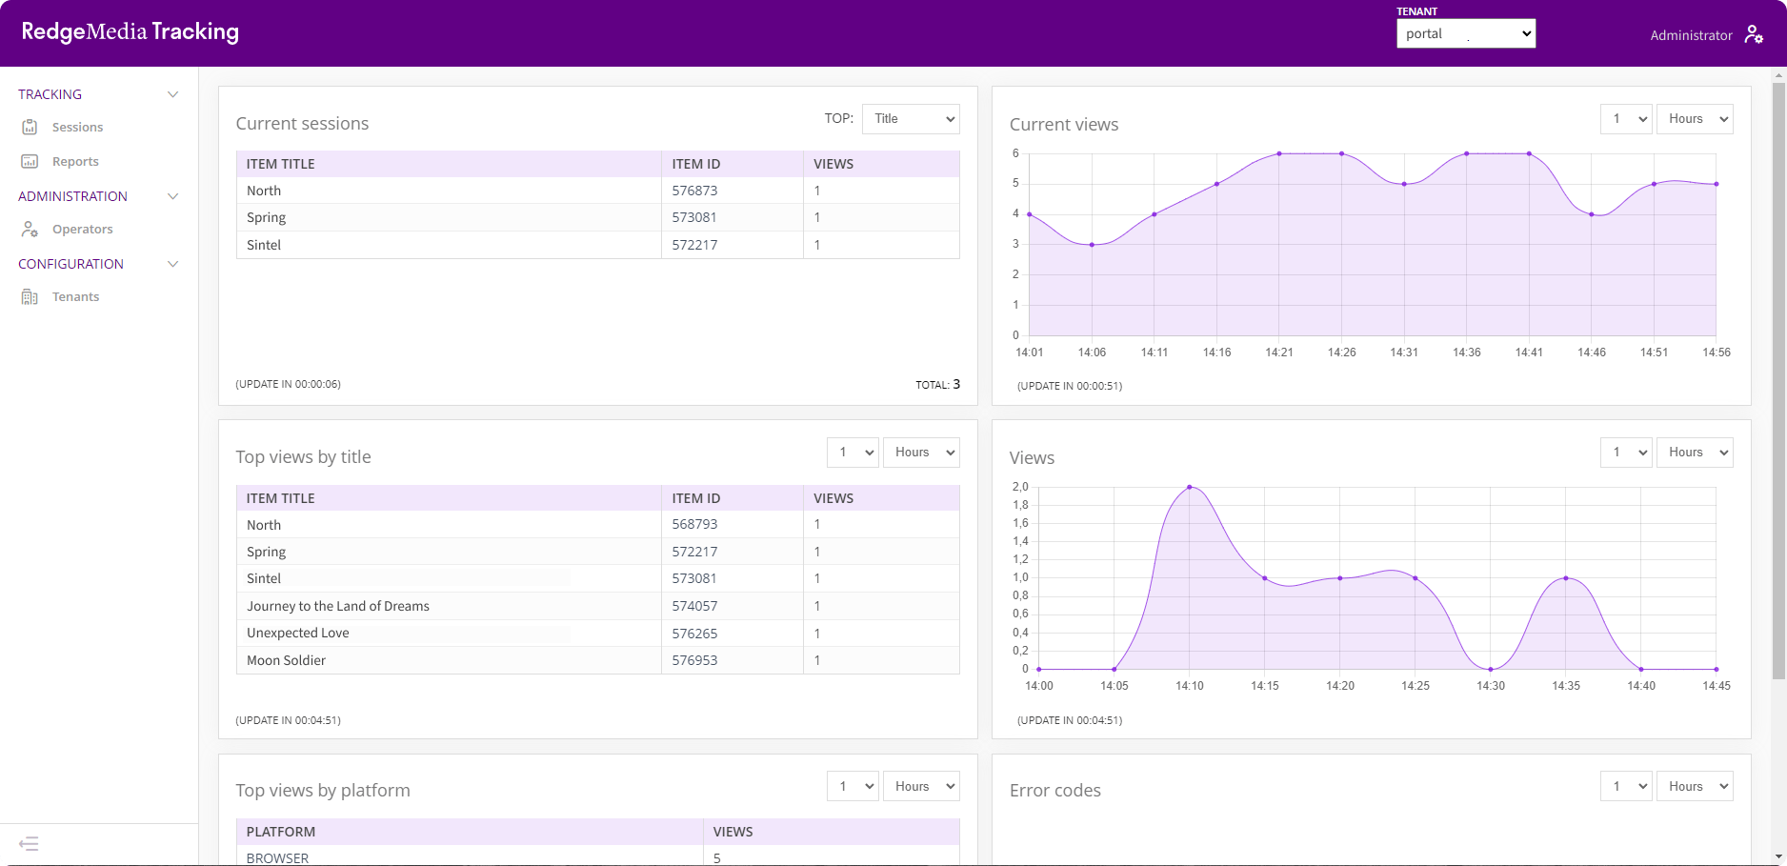1787x866 pixels.
Task: Open the Hours dropdown in Top views by platform
Action: click(921, 786)
